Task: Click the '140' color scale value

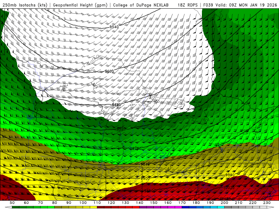Action: point(139,203)
